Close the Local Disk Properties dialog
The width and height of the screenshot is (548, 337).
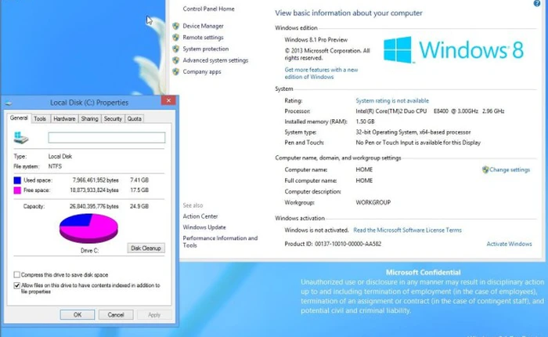click(168, 100)
